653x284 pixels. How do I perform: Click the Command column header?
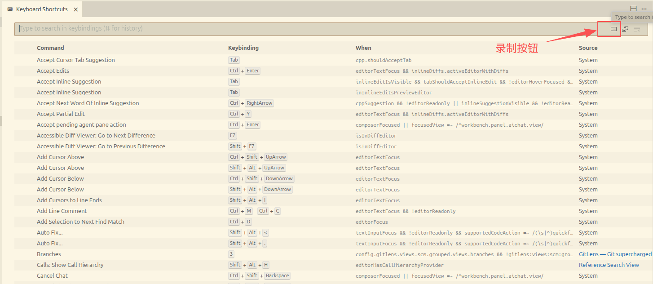pos(50,48)
